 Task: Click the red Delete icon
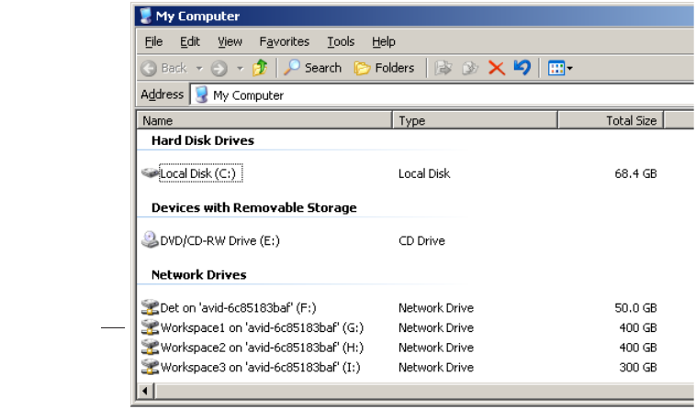[496, 68]
